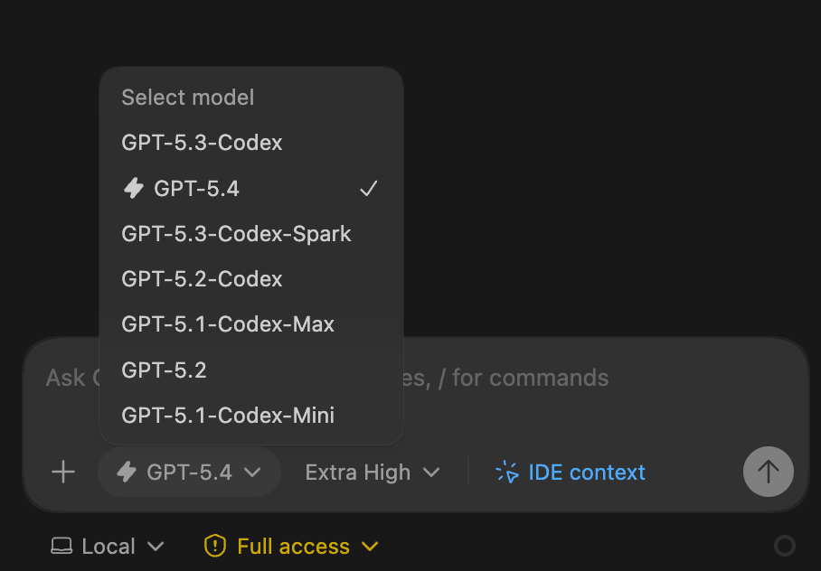Collapse the GPT-5.4 model selector chevron
This screenshot has width=821, height=571.
(x=253, y=472)
